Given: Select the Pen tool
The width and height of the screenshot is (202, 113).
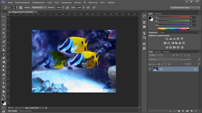Looking at the screenshot, I should pyautogui.click(x=3, y=75).
